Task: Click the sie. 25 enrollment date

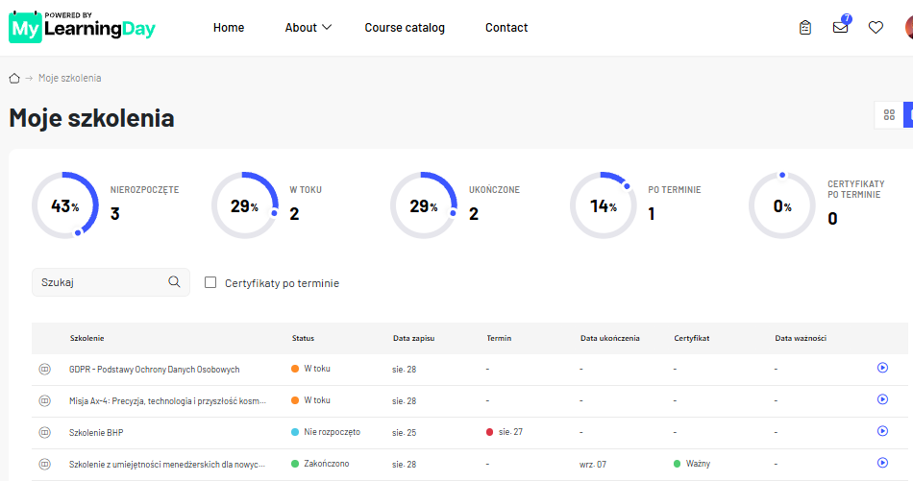Action: [x=404, y=433]
